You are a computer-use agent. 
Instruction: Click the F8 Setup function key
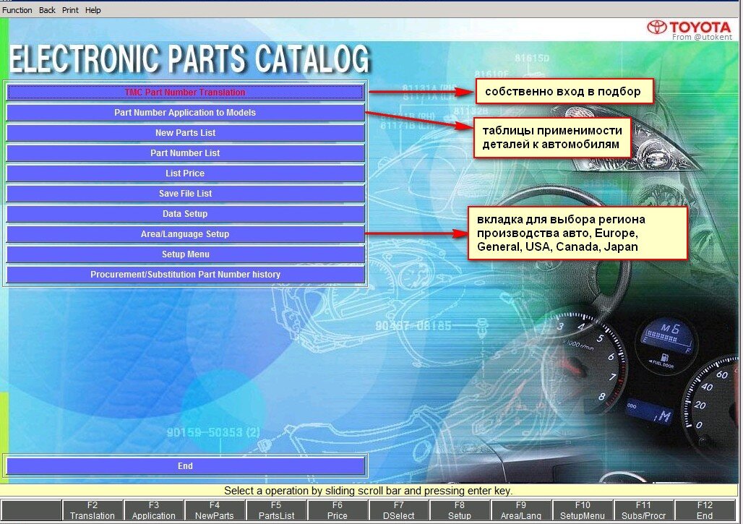[460, 511]
